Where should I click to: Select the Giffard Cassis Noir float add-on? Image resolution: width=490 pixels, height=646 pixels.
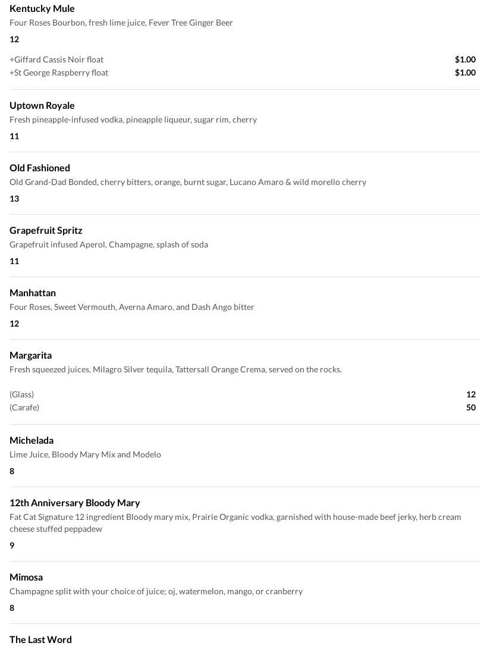click(56, 59)
